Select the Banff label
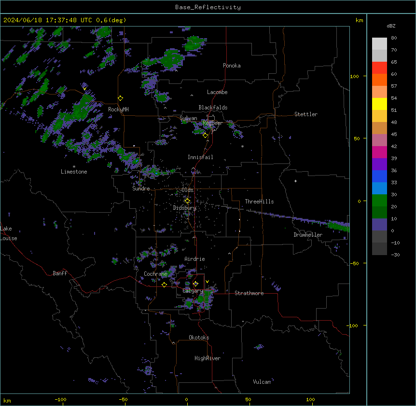 click(x=60, y=273)
